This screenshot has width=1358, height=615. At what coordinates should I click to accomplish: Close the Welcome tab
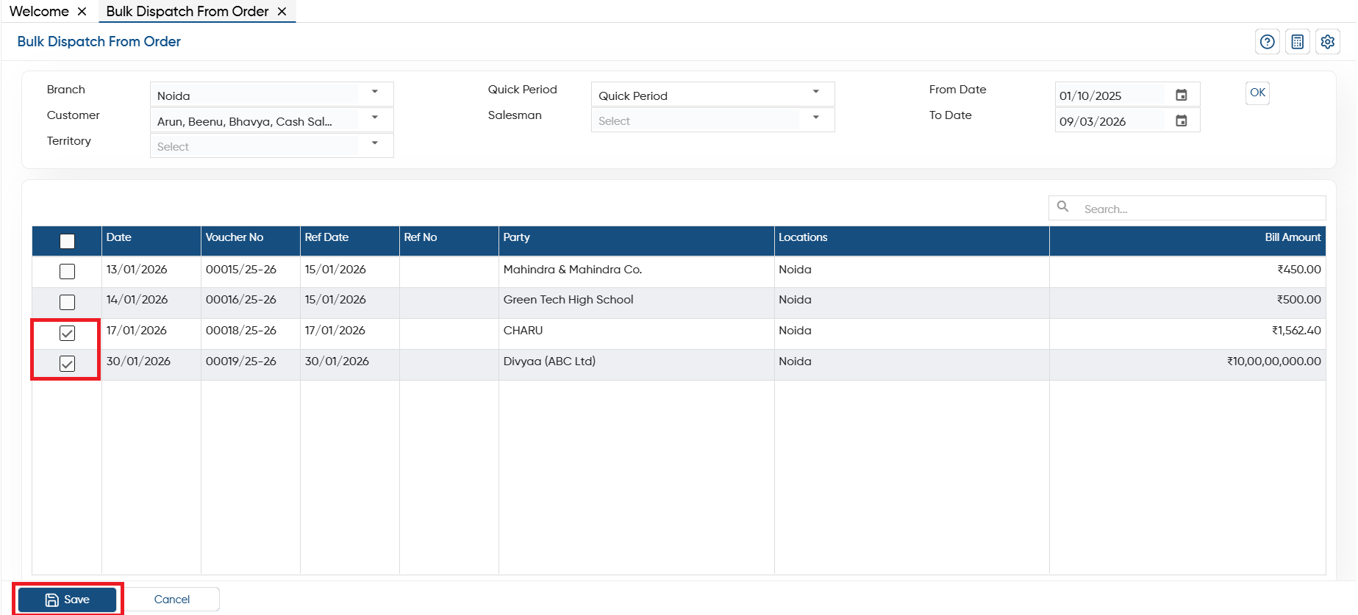(x=82, y=11)
